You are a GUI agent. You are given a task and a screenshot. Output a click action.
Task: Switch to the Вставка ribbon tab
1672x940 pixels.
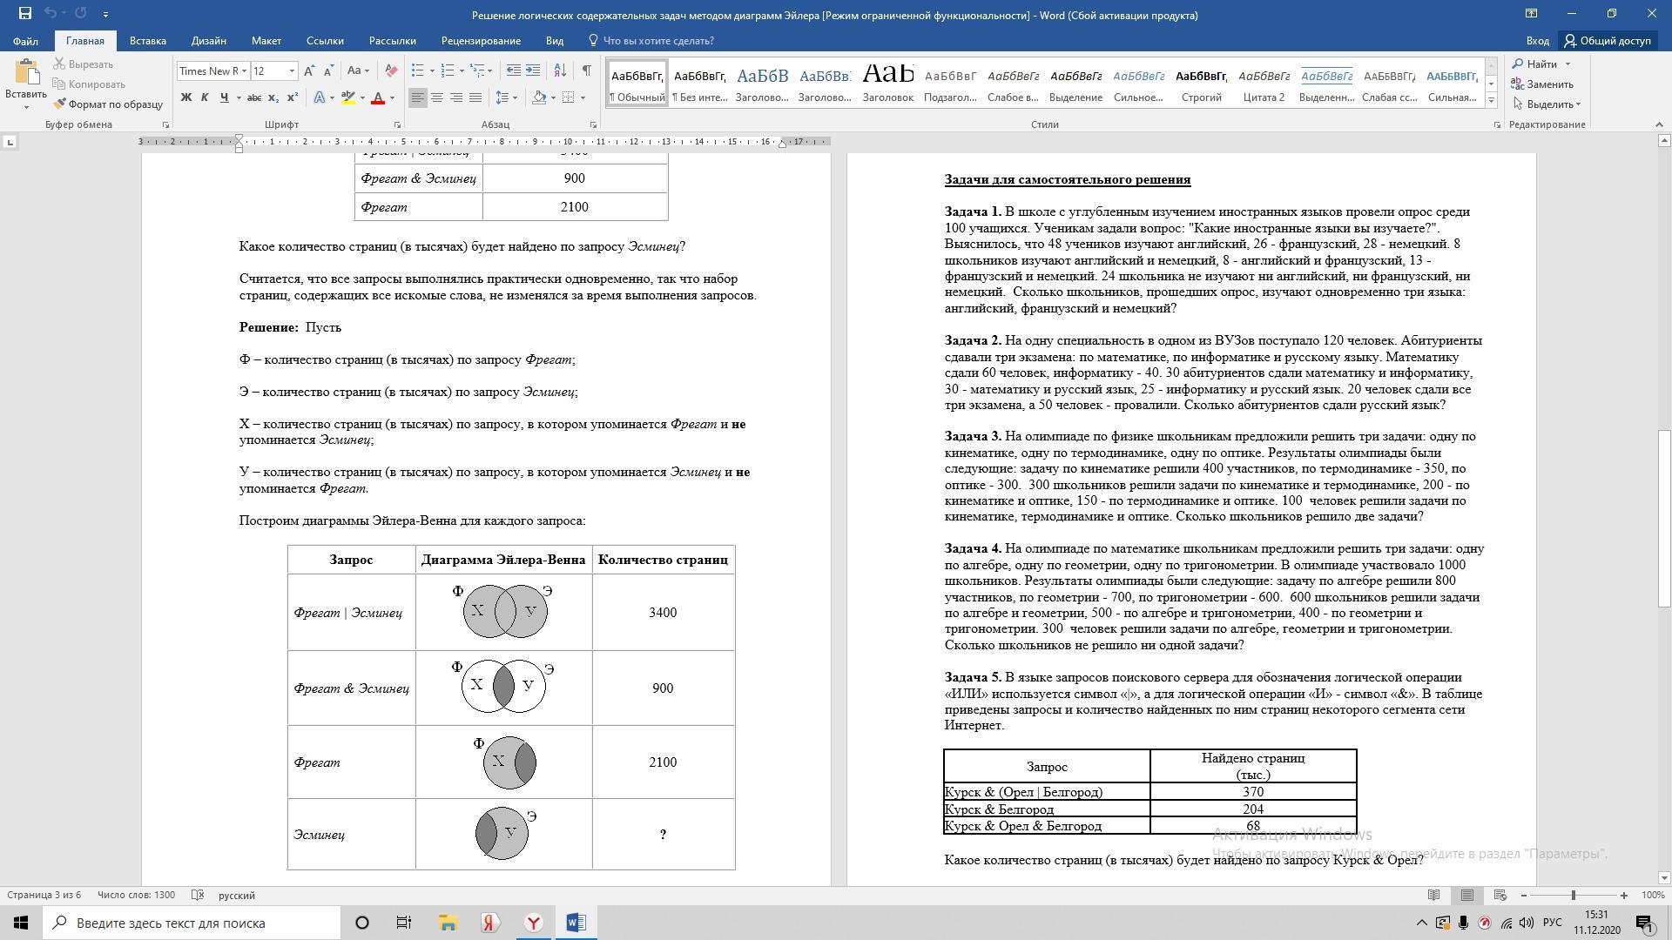coord(147,41)
